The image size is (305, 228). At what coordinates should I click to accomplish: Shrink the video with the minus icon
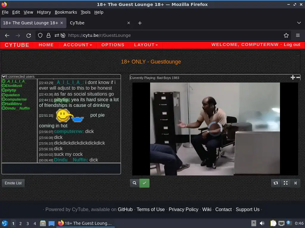(298, 77)
